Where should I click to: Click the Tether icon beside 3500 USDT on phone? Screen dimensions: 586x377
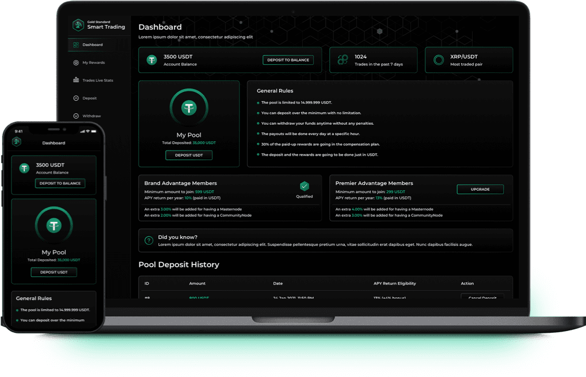(x=25, y=168)
